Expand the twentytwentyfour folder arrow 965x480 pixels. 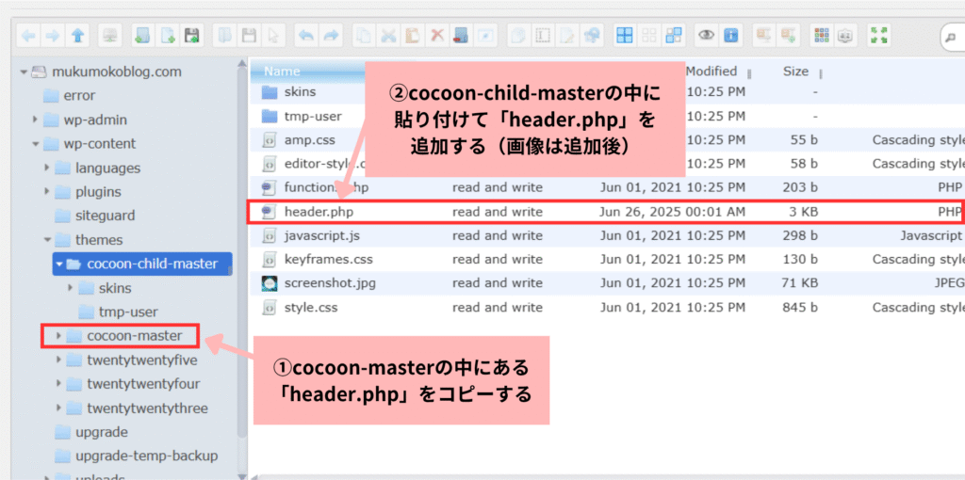(x=58, y=383)
